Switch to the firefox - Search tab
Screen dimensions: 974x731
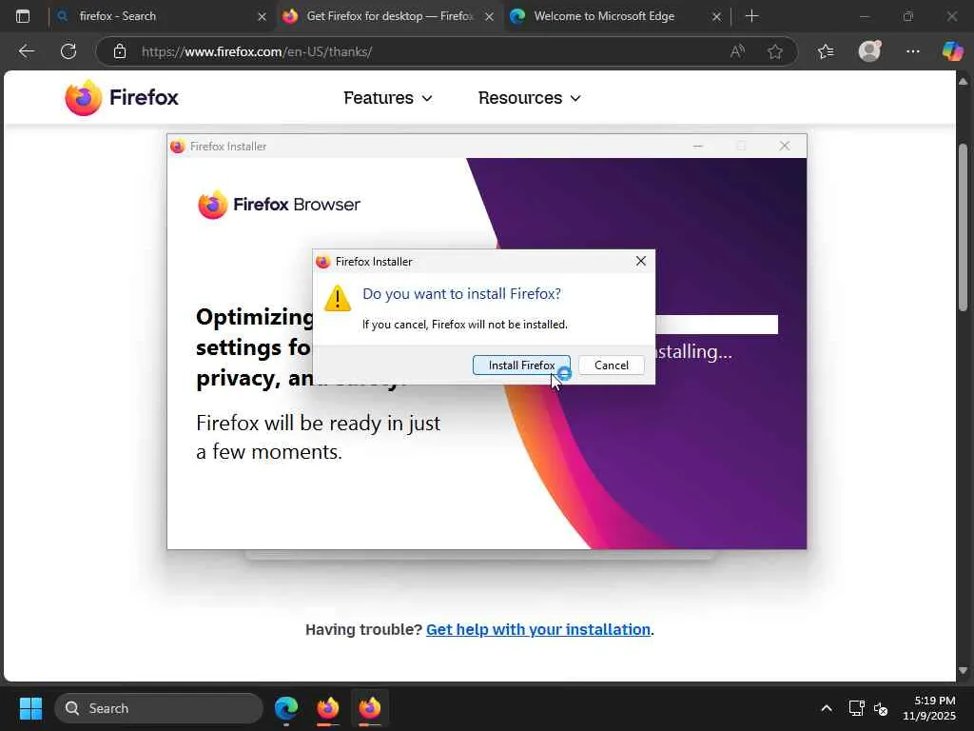(162, 16)
